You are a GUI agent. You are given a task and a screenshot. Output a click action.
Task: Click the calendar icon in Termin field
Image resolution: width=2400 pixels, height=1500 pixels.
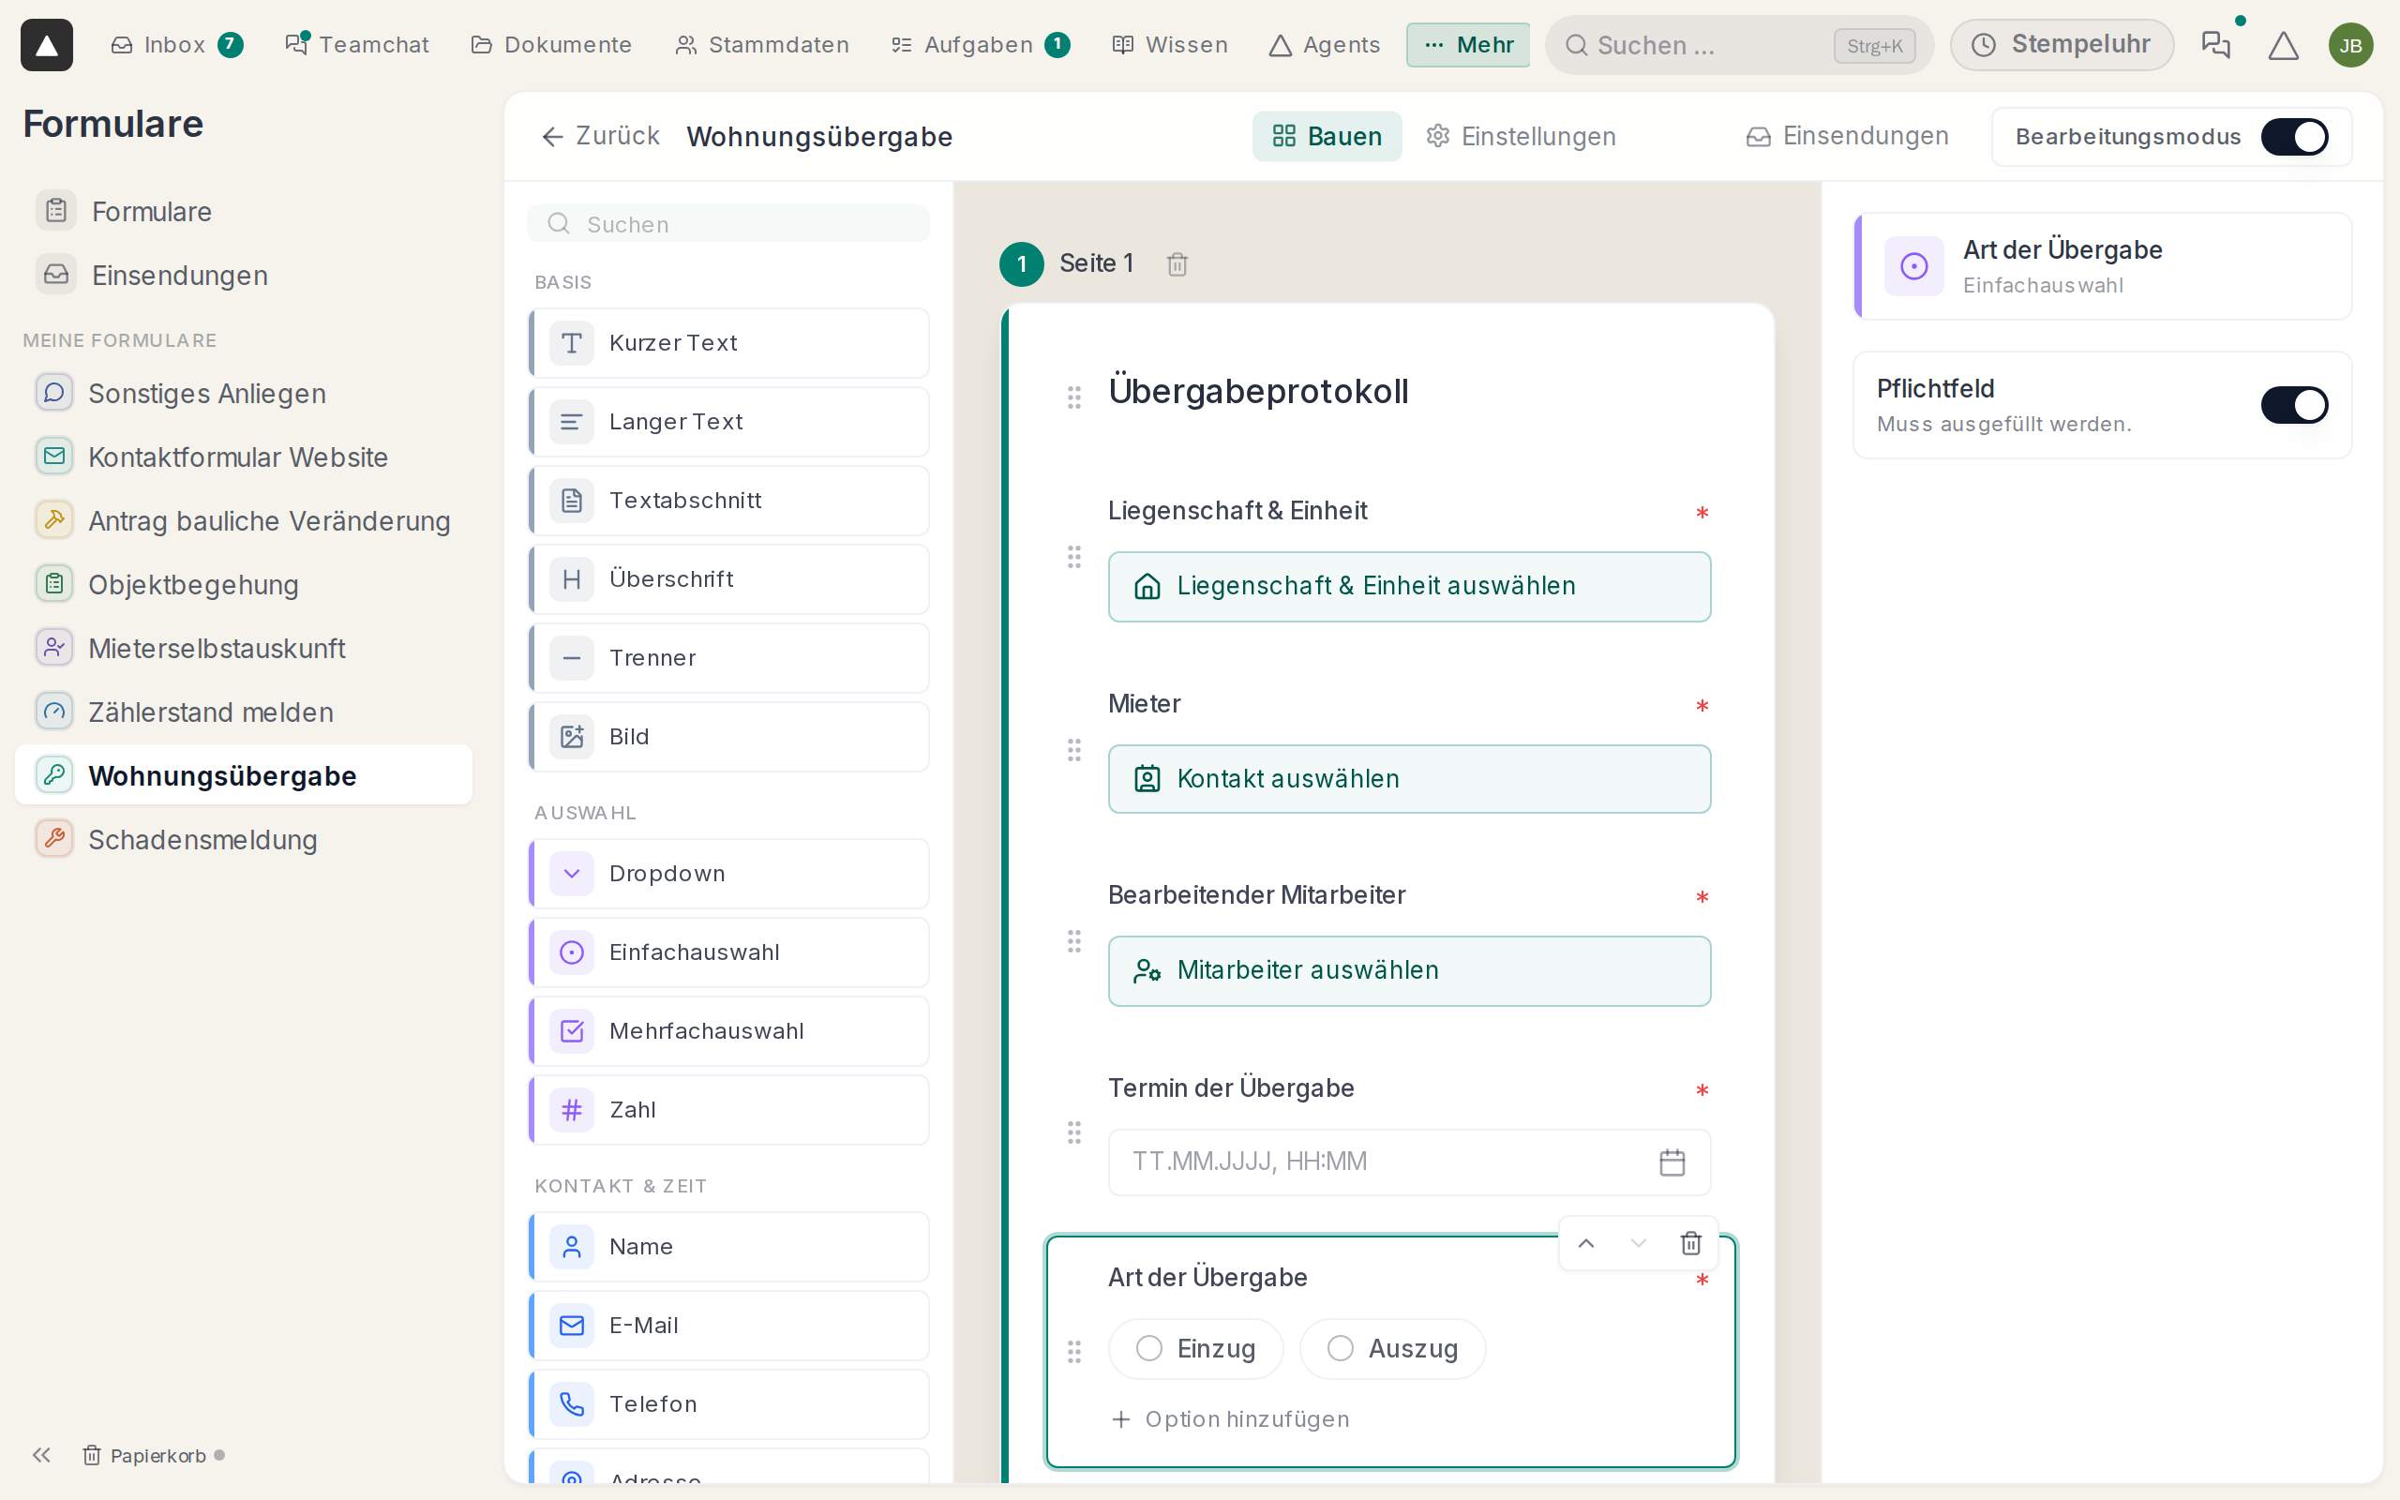[x=1672, y=1162]
